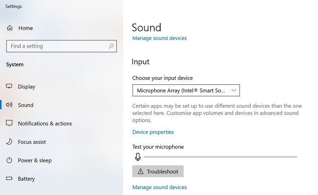
Task: Click the Find a setting search box
Action: point(58,46)
